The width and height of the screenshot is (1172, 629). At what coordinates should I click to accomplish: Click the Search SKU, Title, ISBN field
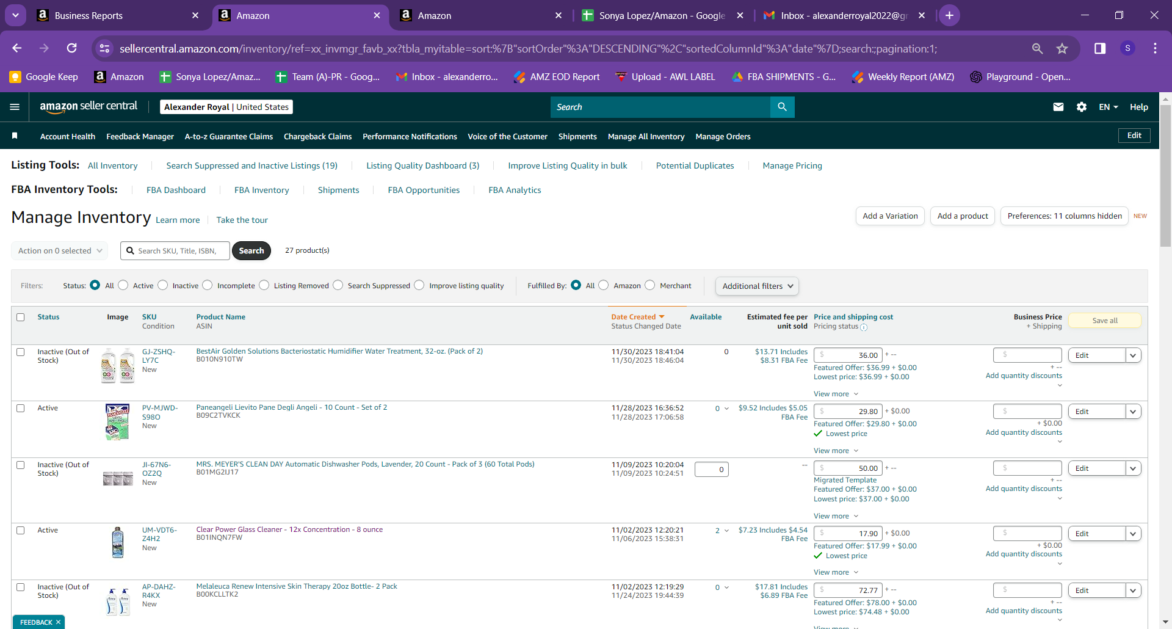175,250
